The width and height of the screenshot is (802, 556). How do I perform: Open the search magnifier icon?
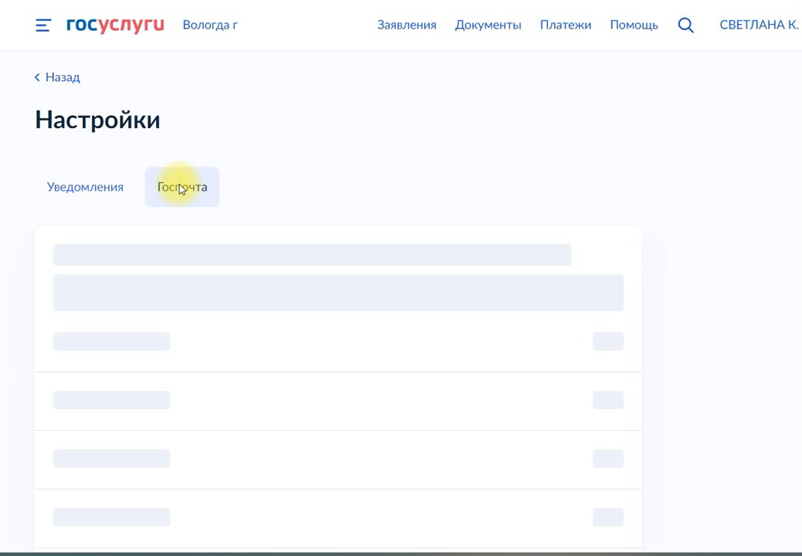click(685, 25)
